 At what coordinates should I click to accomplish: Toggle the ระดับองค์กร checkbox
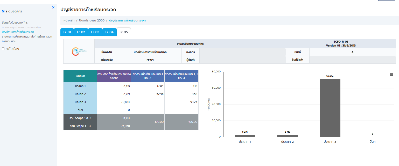3,11
